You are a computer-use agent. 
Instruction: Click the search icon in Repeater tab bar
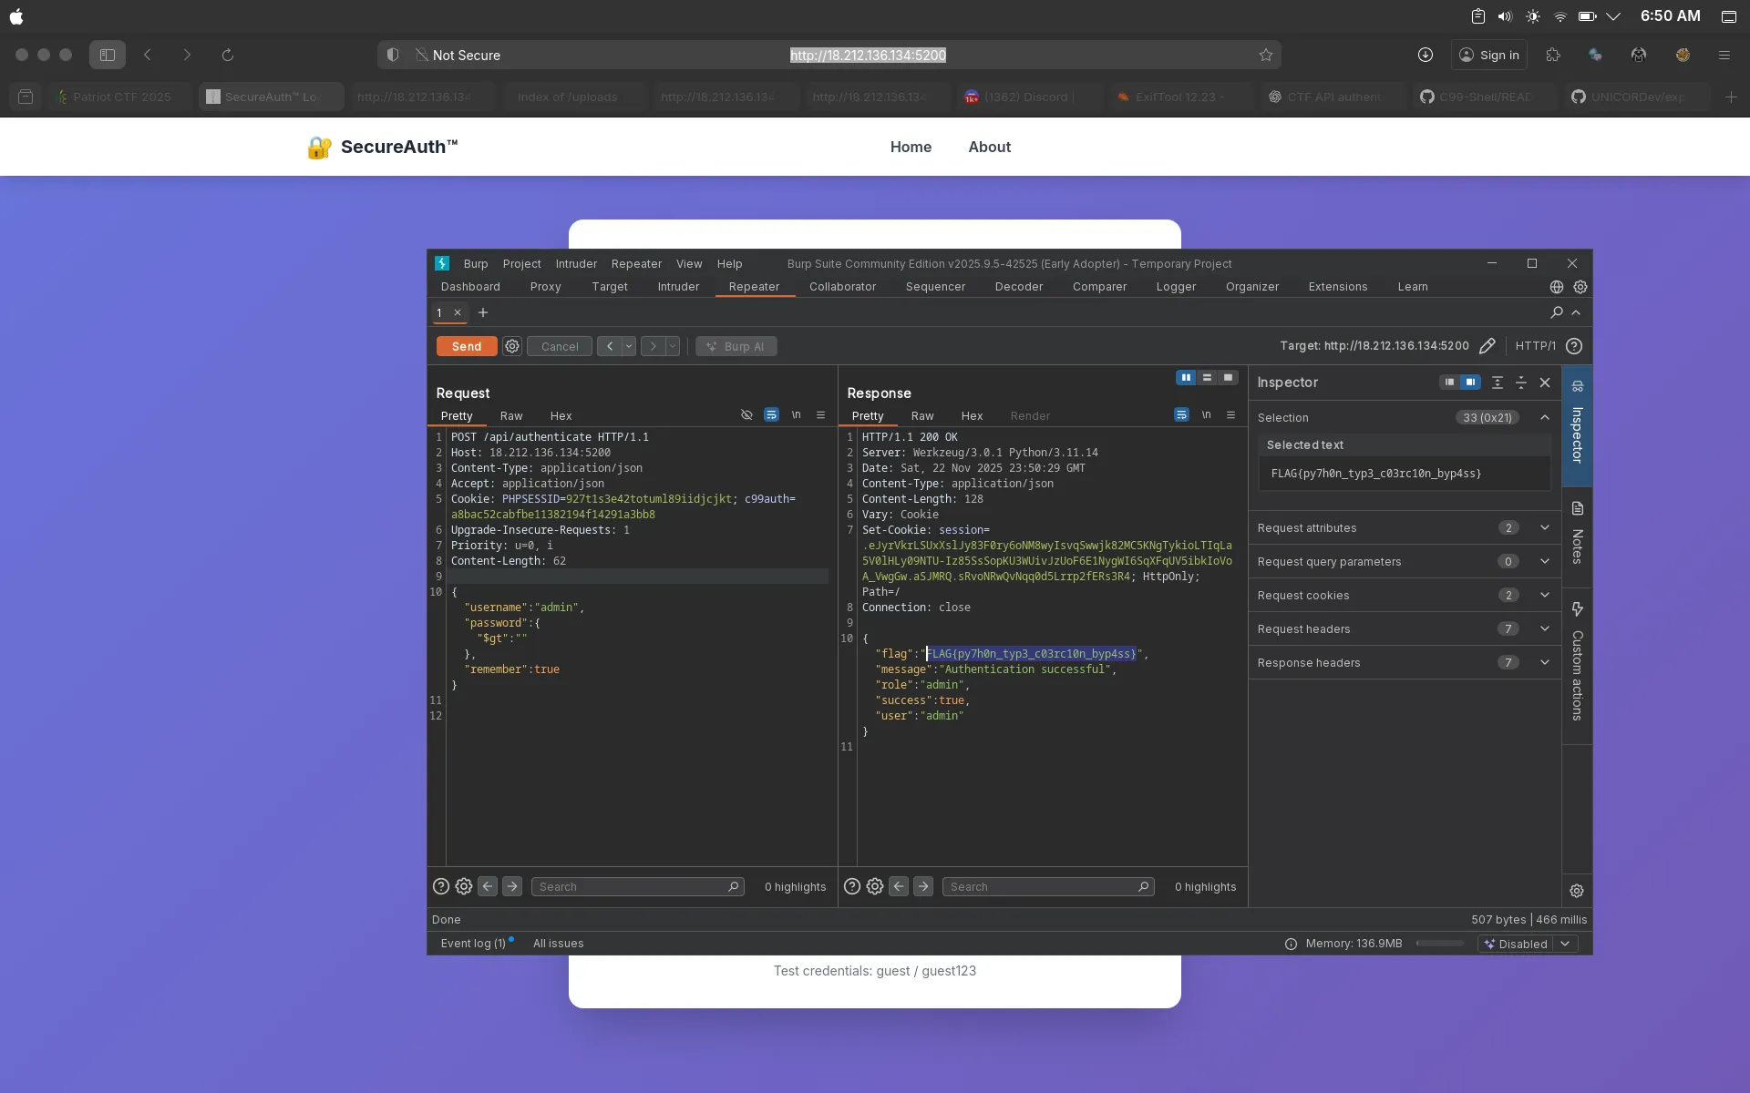click(1557, 312)
